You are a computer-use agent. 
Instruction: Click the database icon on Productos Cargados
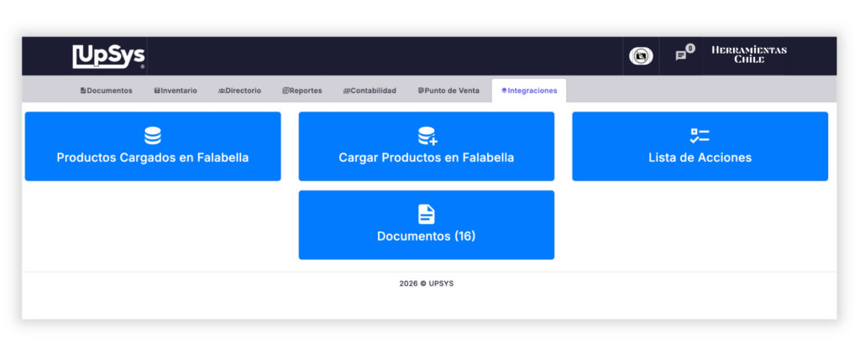pyautogui.click(x=153, y=136)
